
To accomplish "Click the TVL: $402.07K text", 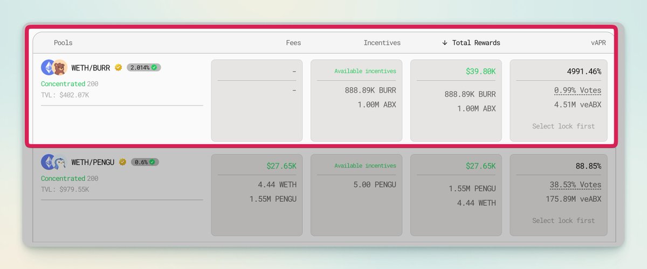I will [x=65, y=95].
